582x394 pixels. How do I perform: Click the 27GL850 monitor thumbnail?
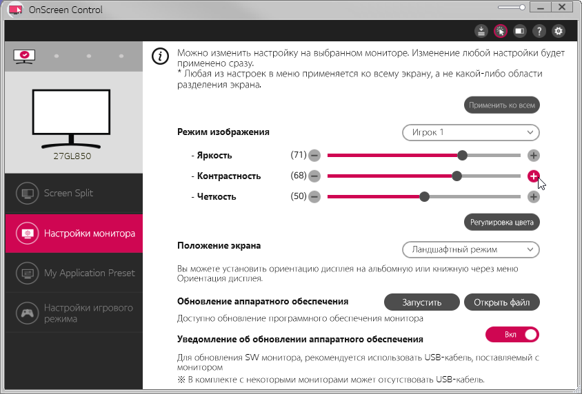[x=71, y=118]
